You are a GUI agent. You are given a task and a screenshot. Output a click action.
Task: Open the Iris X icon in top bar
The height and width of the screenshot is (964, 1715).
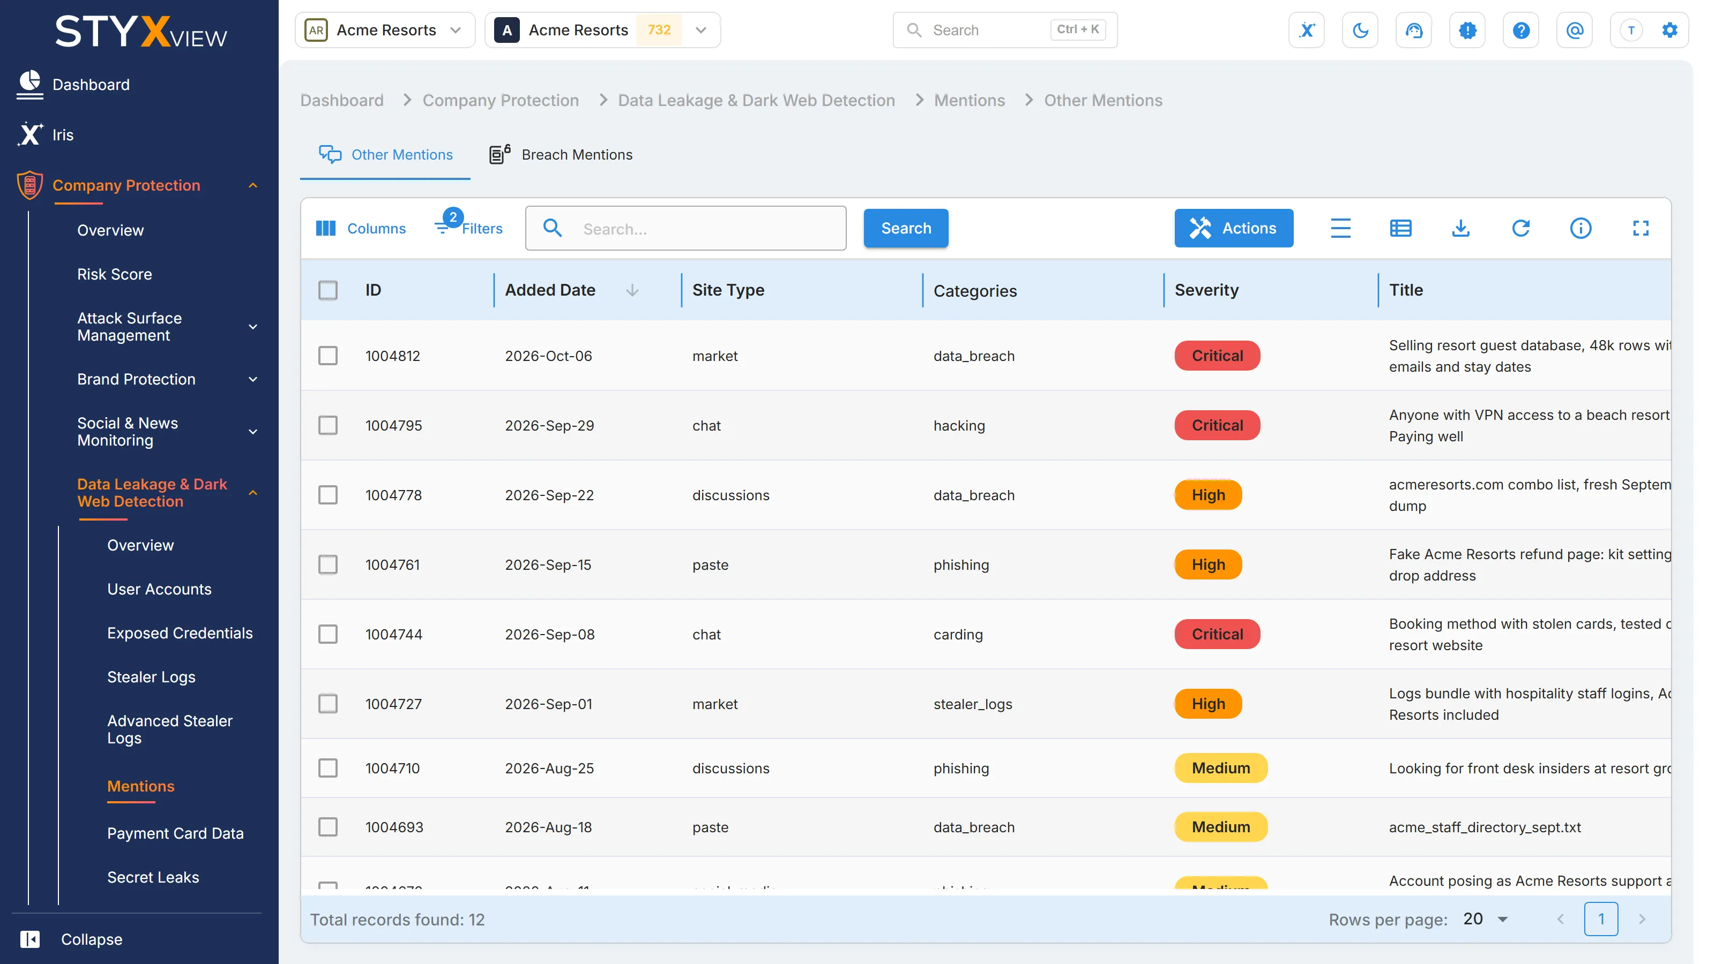(x=1306, y=30)
